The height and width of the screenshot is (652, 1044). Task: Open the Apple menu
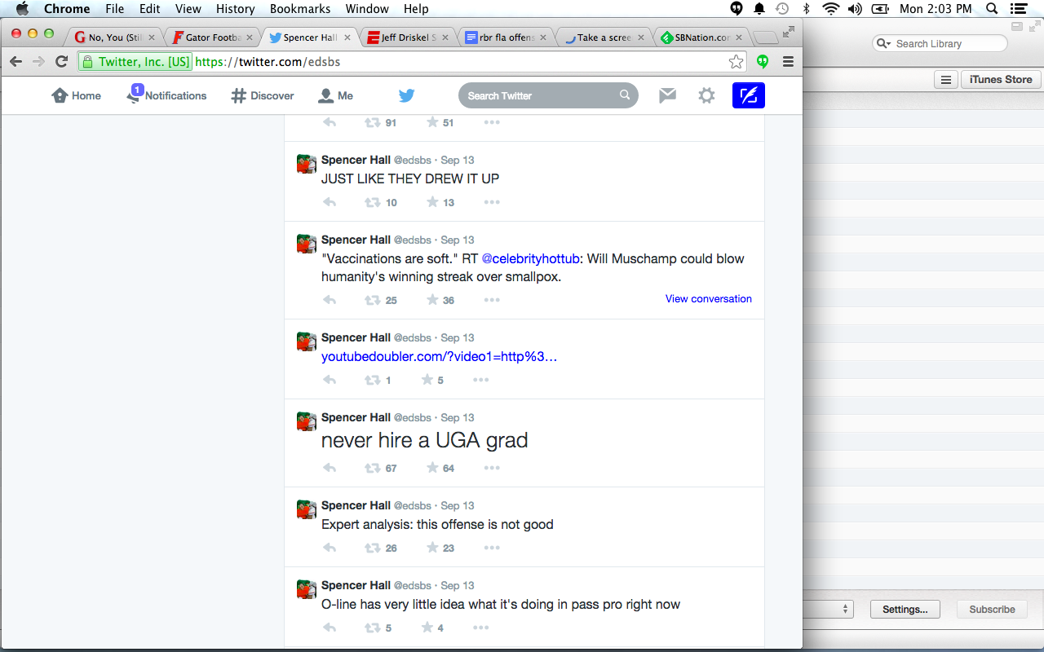(22, 9)
